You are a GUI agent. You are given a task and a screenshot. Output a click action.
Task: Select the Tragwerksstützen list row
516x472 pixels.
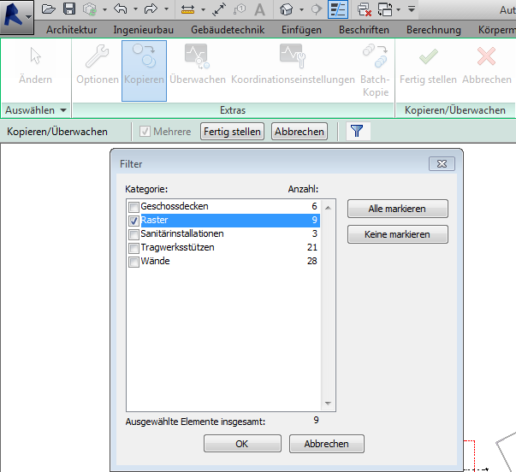[x=177, y=248]
